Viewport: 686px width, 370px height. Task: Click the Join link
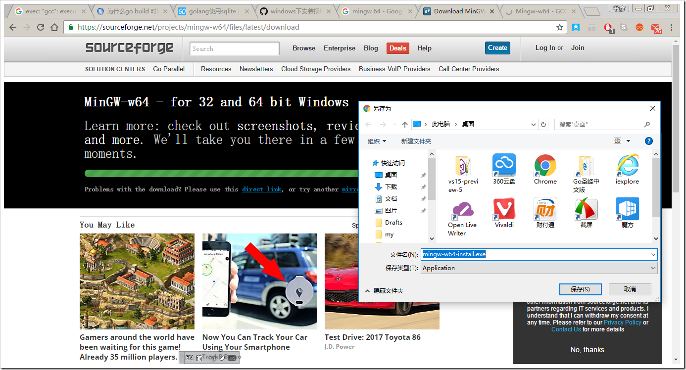click(x=578, y=48)
